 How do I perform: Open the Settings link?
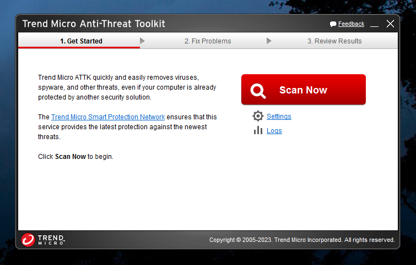coord(279,116)
